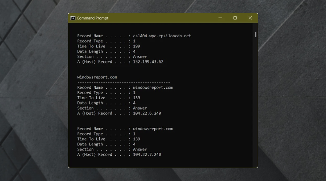Click the windowsreport.com heading line
The width and height of the screenshot is (326, 181).
tap(97, 77)
